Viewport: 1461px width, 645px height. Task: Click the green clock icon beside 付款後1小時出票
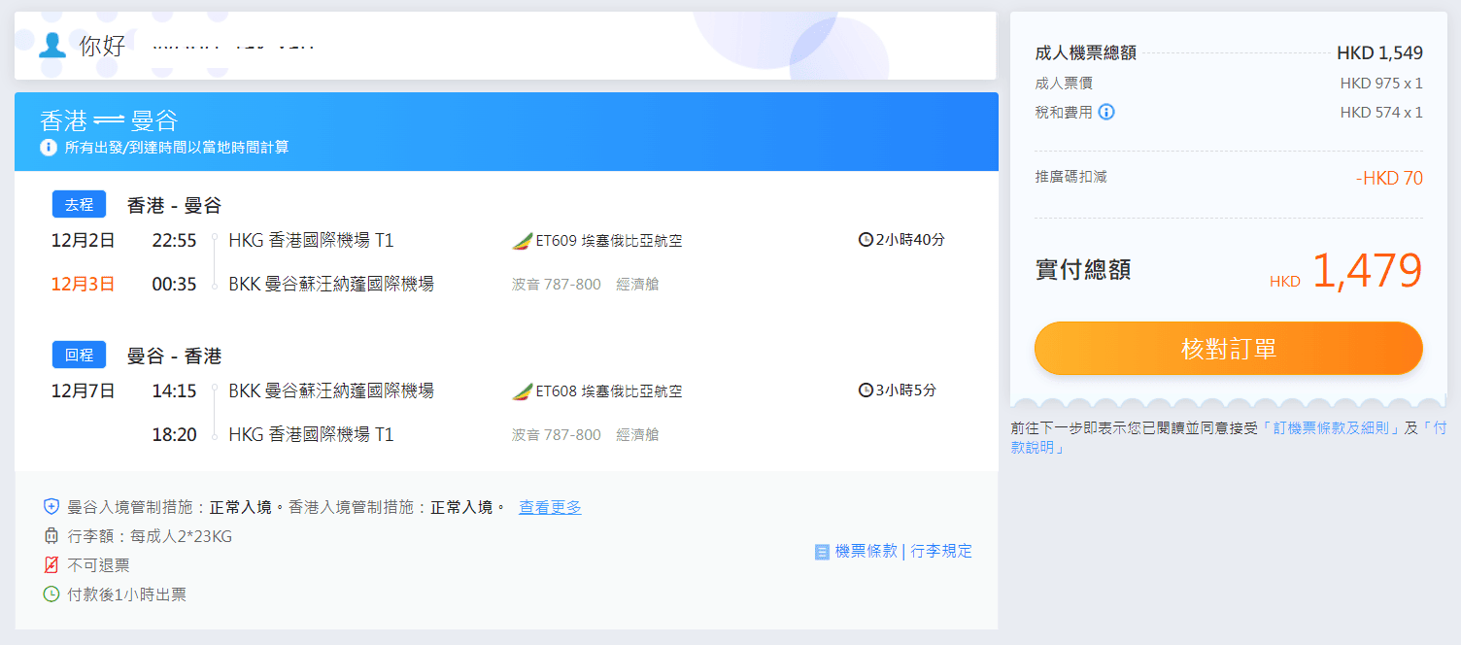tap(51, 594)
